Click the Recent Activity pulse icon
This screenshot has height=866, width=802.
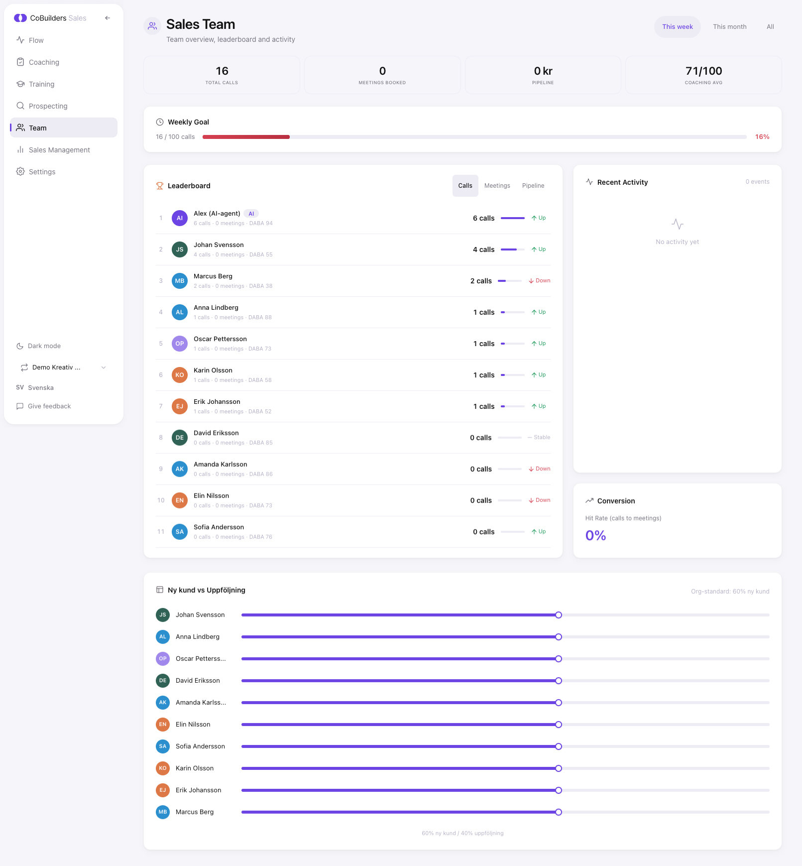coord(589,182)
